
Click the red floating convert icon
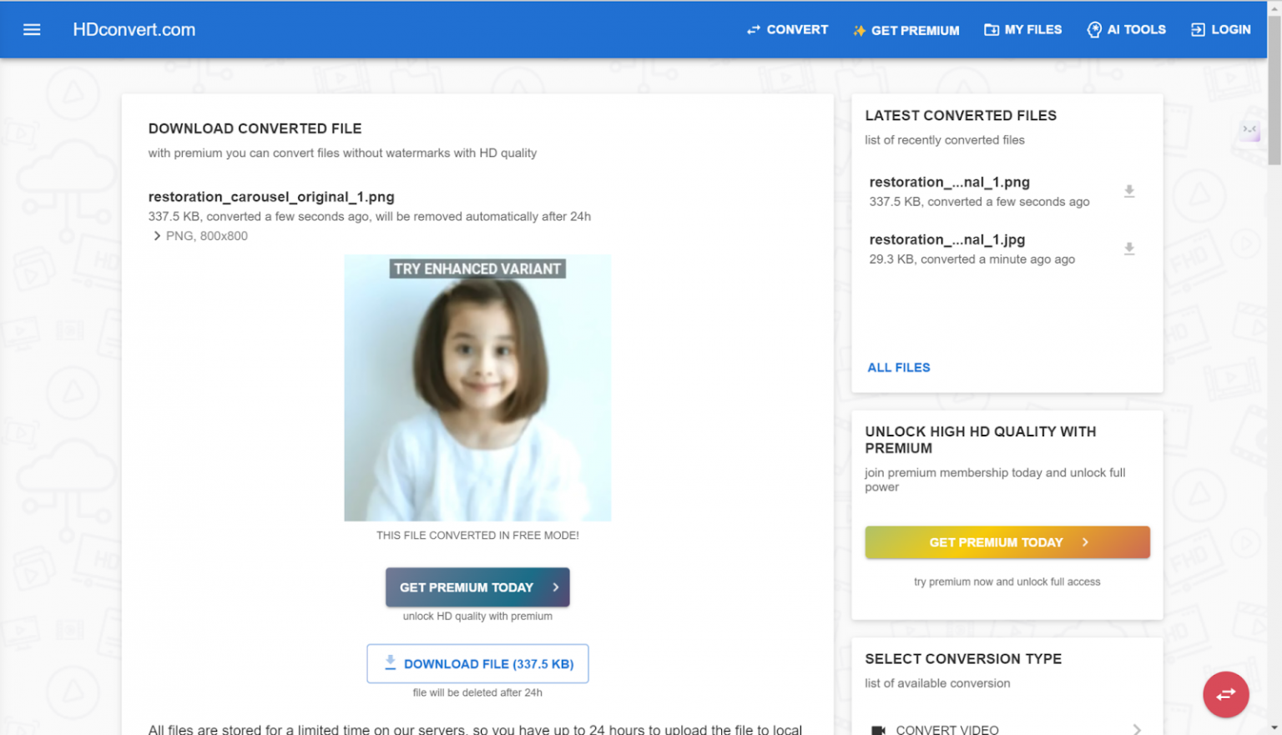(1225, 694)
